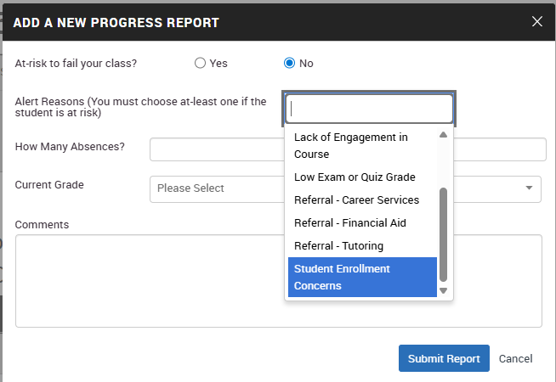Click the alert list scroll up arrow
Screen dimensions: 556x382
[x=443, y=135]
